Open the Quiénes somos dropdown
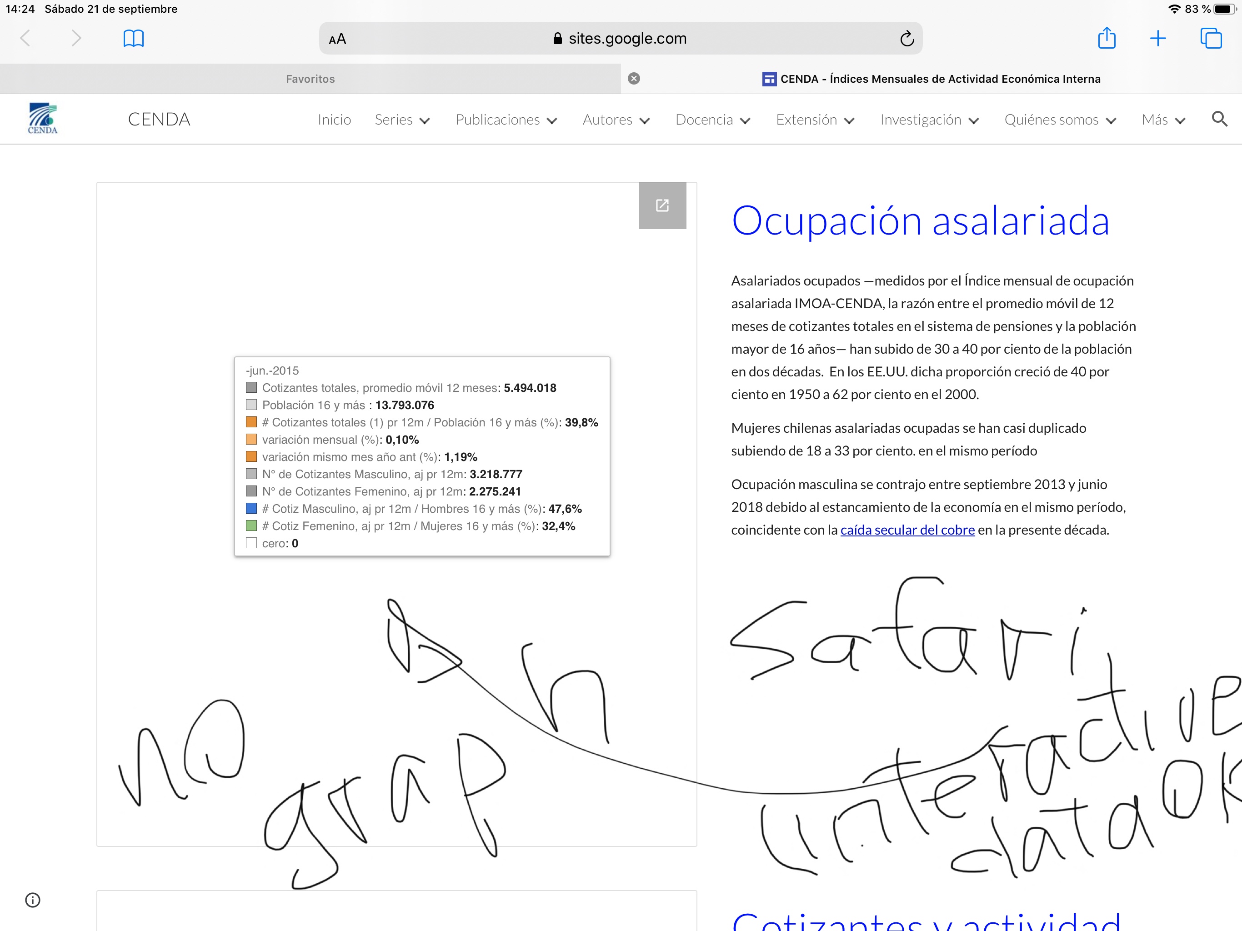 click(1060, 120)
